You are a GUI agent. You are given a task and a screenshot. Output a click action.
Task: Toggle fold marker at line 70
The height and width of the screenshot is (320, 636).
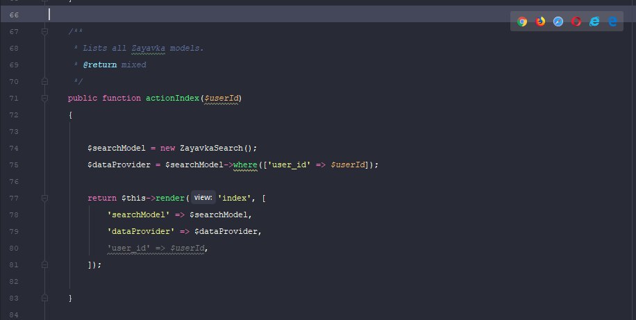pos(44,81)
